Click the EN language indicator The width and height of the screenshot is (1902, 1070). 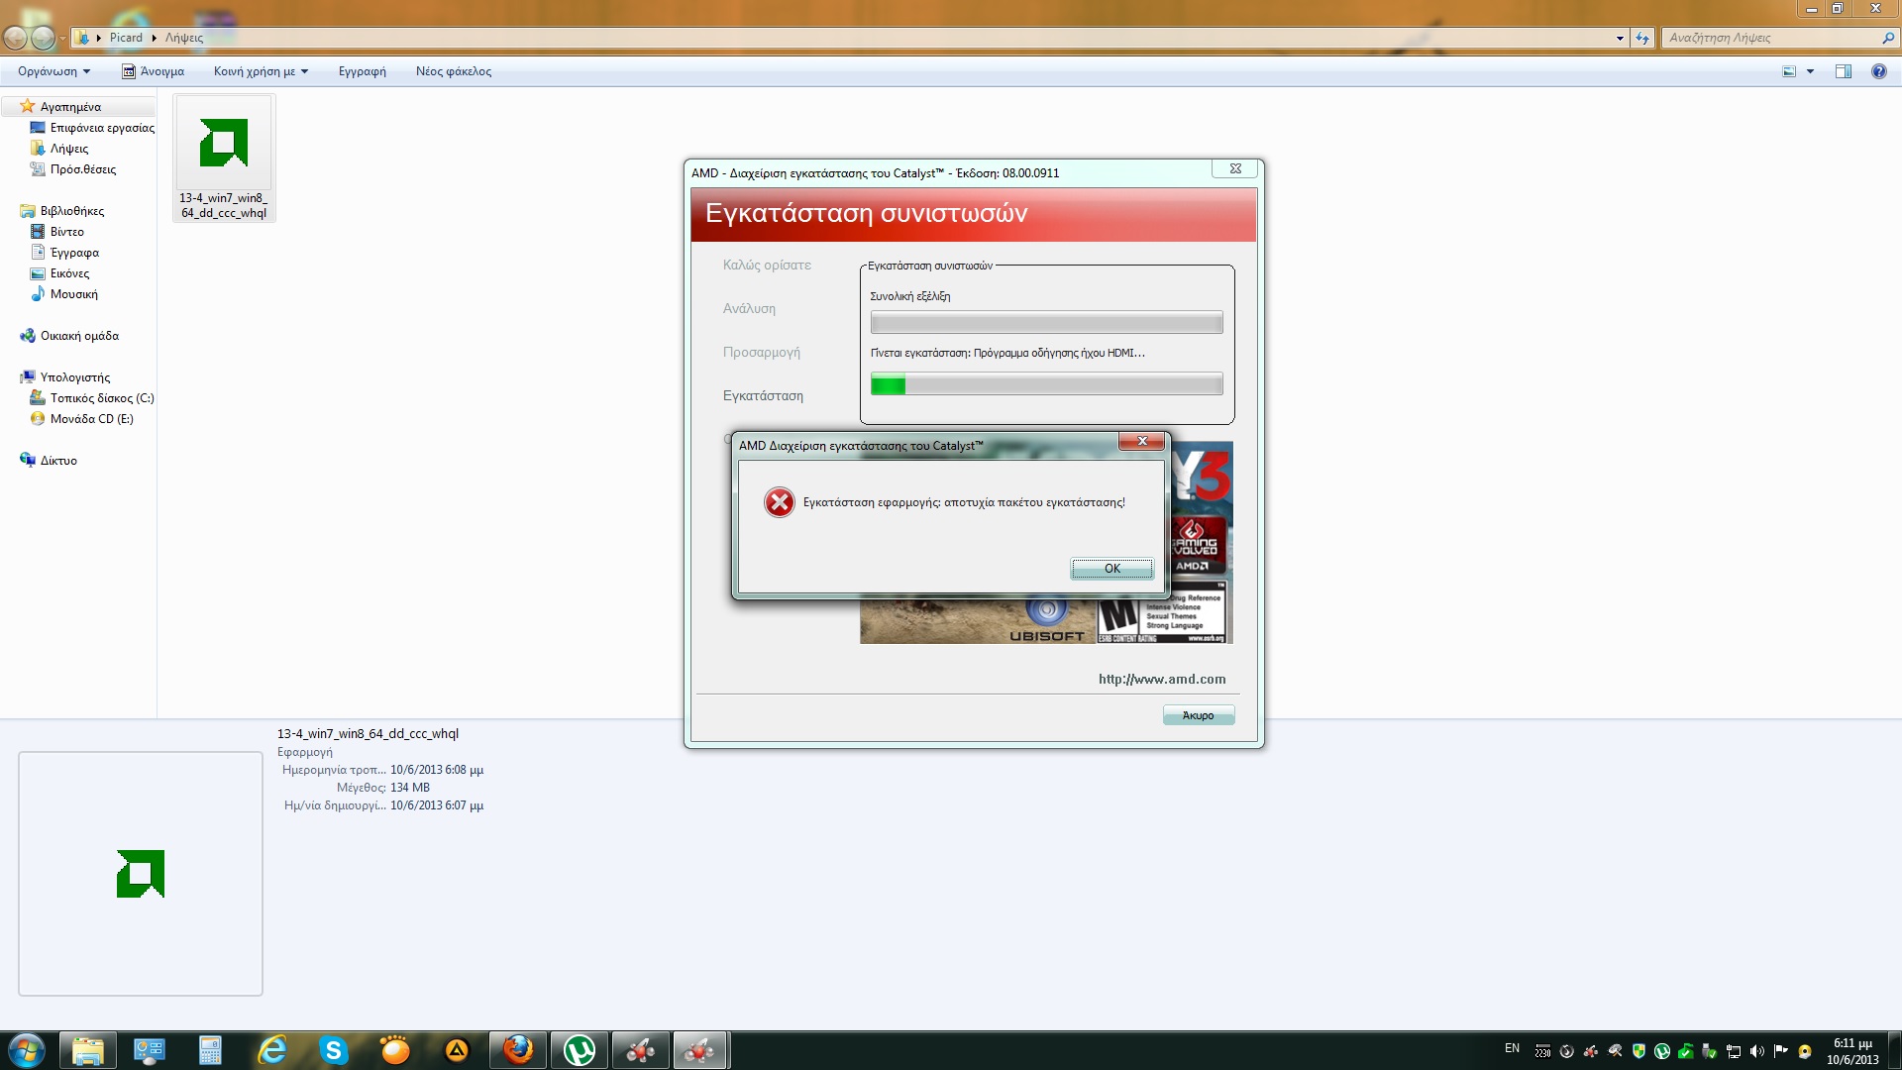pyautogui.click(x=1512, y=1048)
